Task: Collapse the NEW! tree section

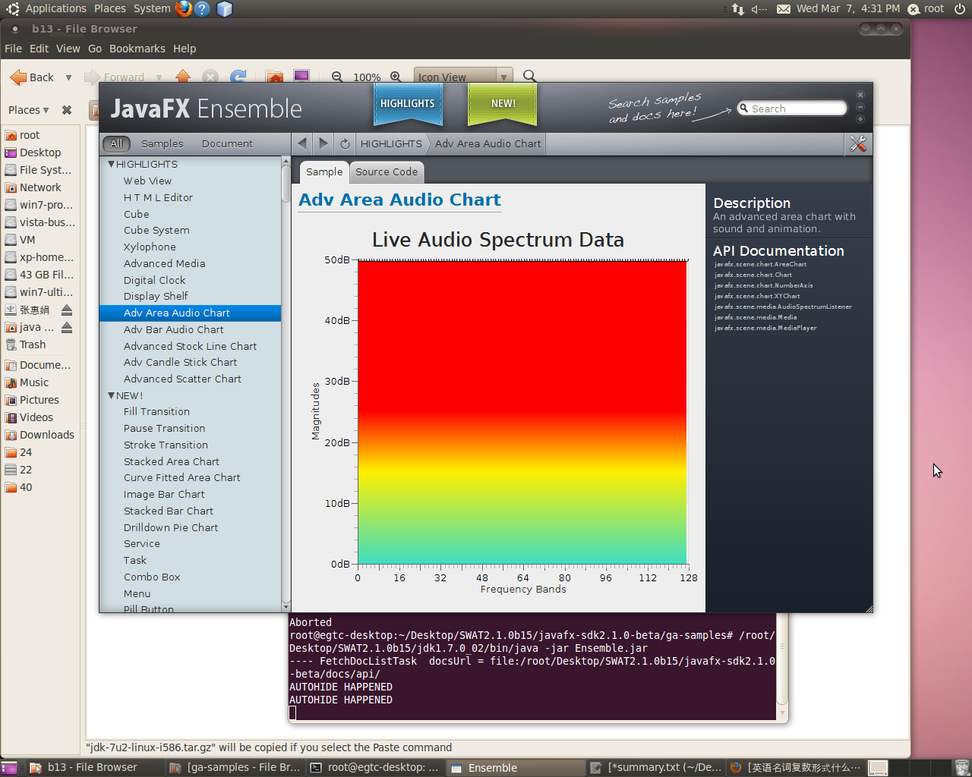Action: (111, 395)
